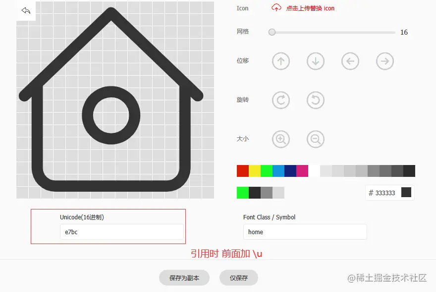Pick the red color swatch
This screenshot has width=436, height=292.
(x=243, y=171)
